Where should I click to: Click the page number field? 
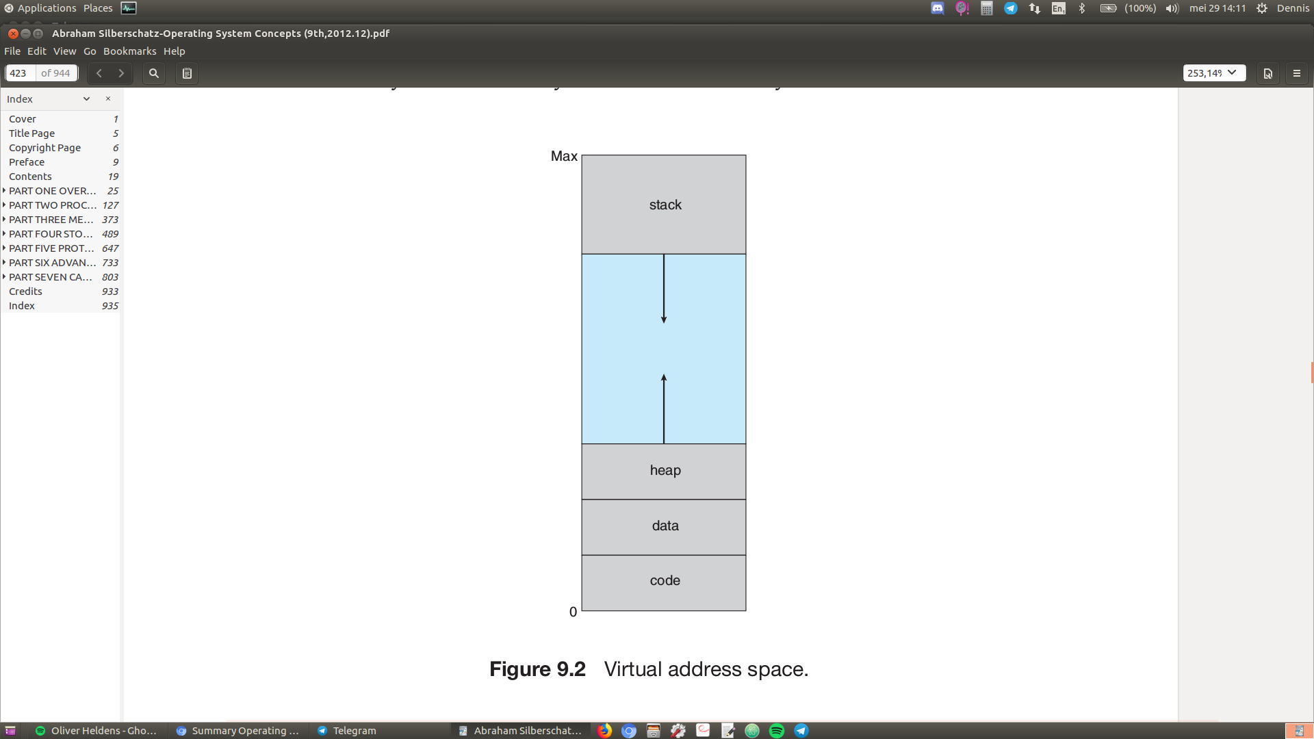pos(20,73)
